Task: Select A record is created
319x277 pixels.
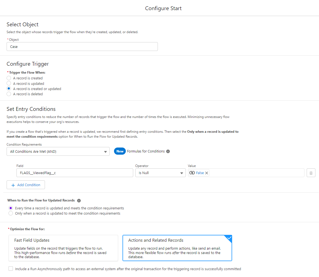Action: (9, 78)
